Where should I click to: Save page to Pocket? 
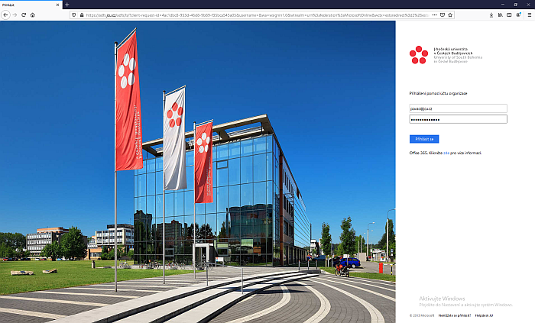tap(443, 15)
